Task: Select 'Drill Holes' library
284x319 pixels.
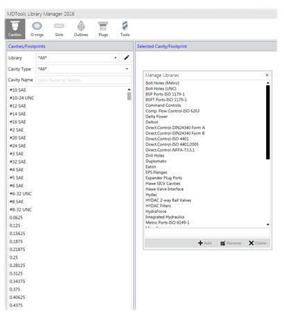Action: point(154,155)
